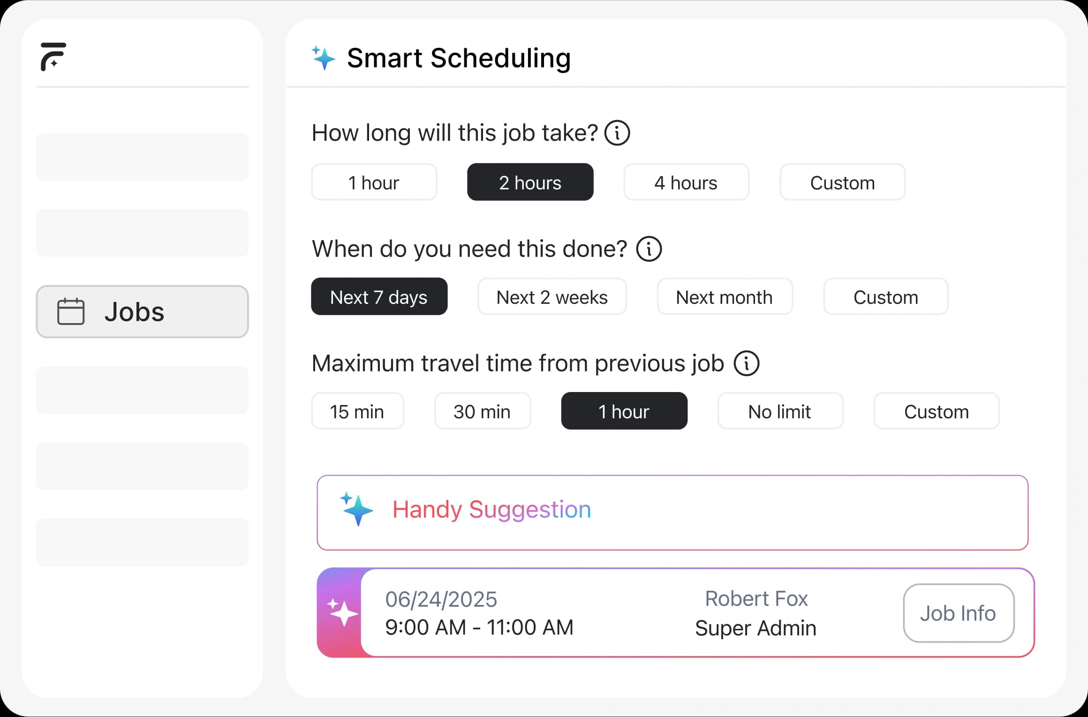This screenshot has width=1088, height=717.
Task: Choose the 'Next 2 weeks' timeframe
Action: [x=552, y=297]
